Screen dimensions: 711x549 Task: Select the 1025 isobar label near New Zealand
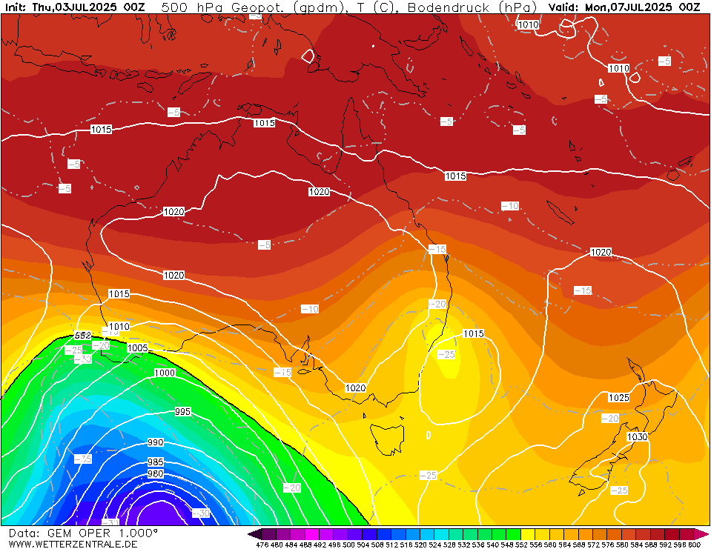click(619, 398)
